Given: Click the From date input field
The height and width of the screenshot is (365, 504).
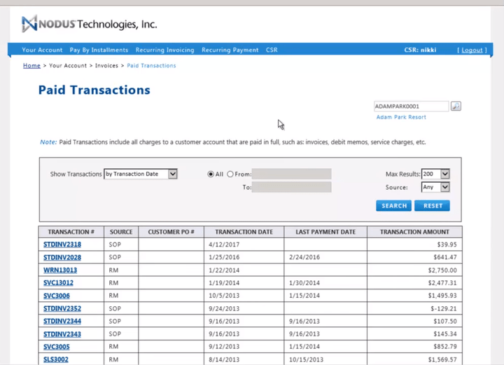Looking at the screenshot, I should tap(292, 174).
